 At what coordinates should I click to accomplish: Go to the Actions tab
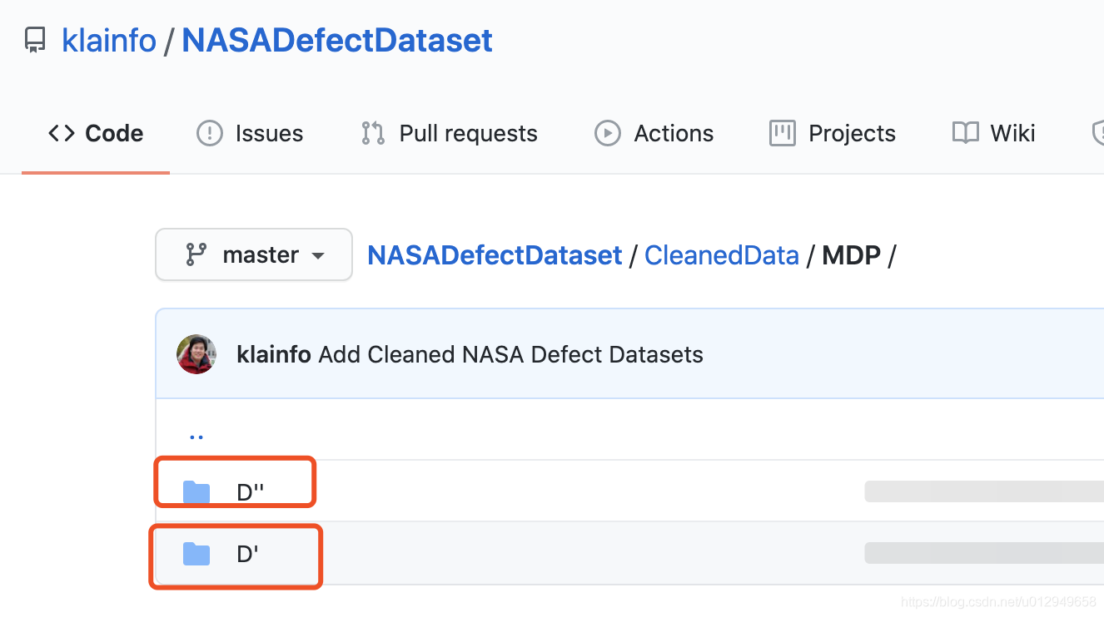654,133
